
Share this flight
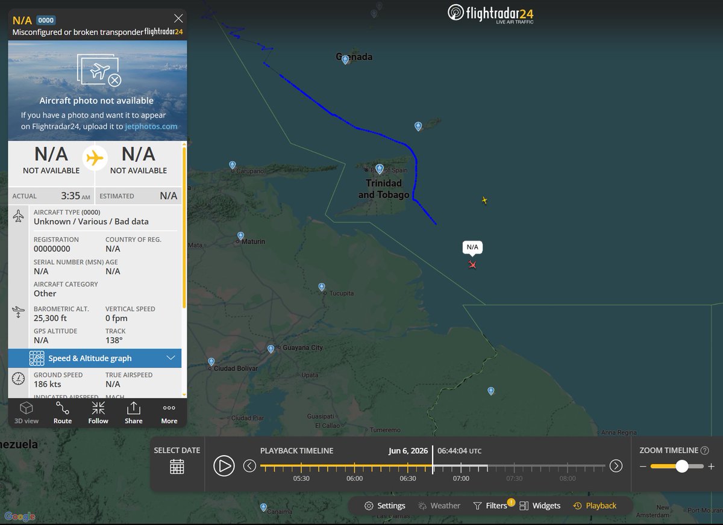coord(134,412)
